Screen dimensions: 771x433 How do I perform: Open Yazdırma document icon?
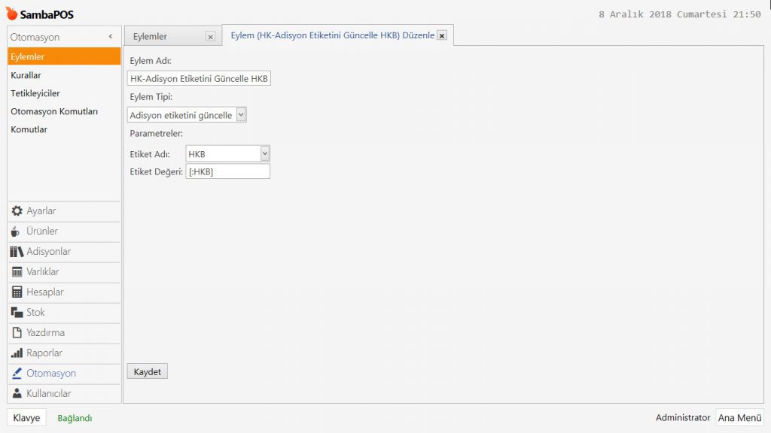point(17,333)
